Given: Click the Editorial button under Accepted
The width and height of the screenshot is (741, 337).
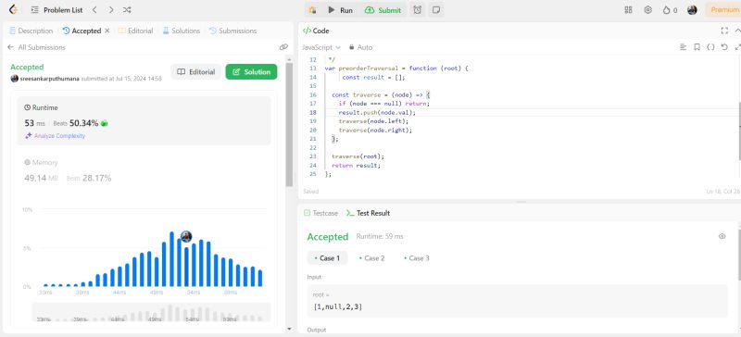Looking at the screenshot, I should (195, 72).
